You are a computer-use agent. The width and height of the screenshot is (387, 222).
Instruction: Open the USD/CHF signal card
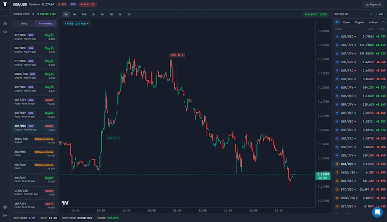34,180
